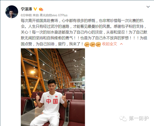Screen dimensions: 154x126
Task: Click the crown membership badge icon
Action: [x=41, y=9]
